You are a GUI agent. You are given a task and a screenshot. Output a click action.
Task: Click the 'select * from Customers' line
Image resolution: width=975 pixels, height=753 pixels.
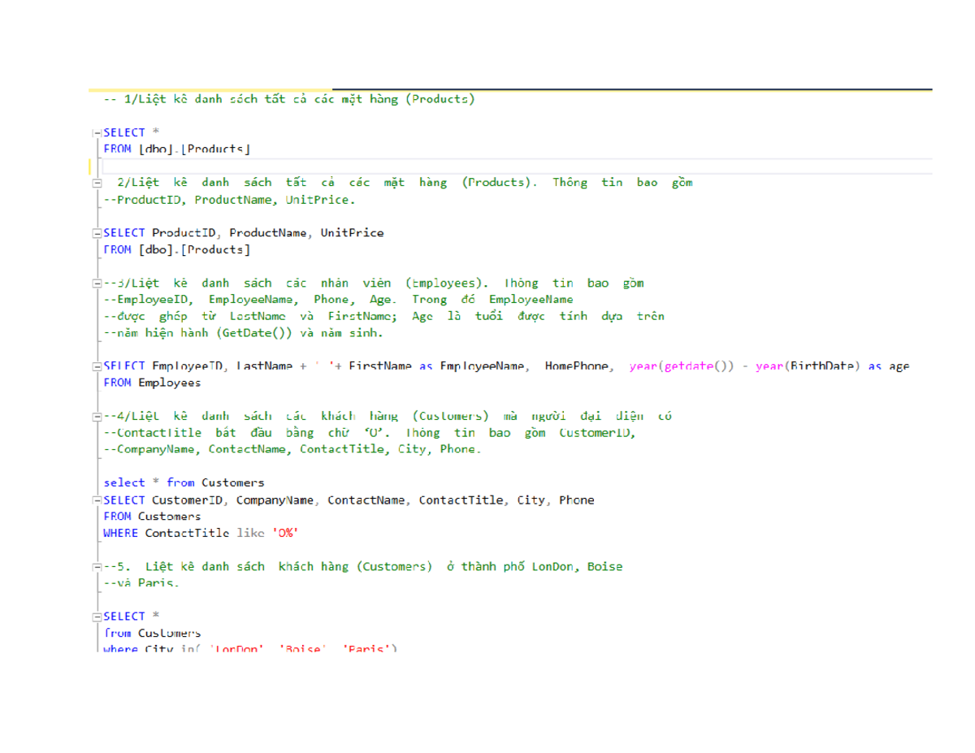[184, 483]
